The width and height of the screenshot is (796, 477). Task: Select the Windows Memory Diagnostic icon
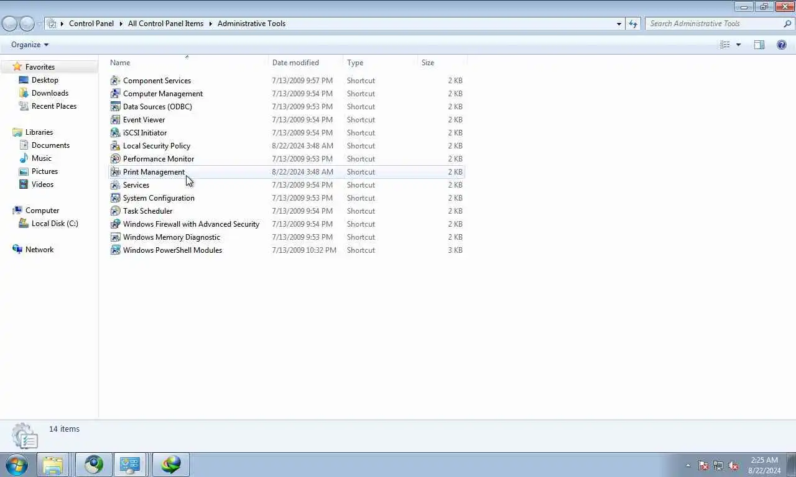115,237
